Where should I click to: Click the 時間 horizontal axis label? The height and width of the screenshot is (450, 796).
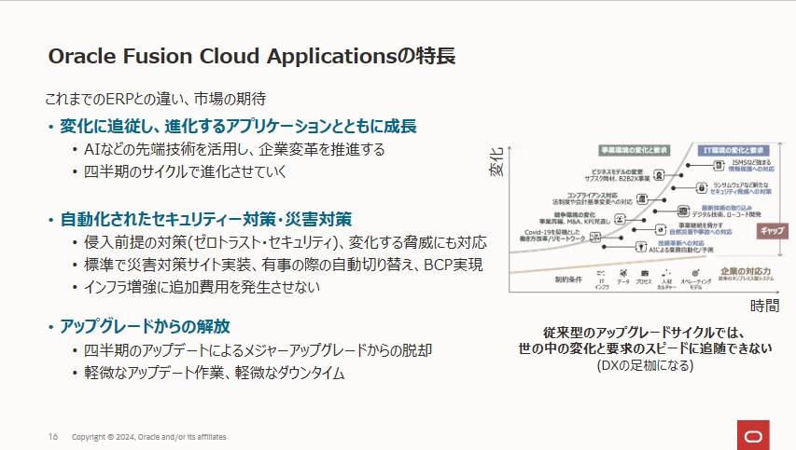(x=764, y=306)
